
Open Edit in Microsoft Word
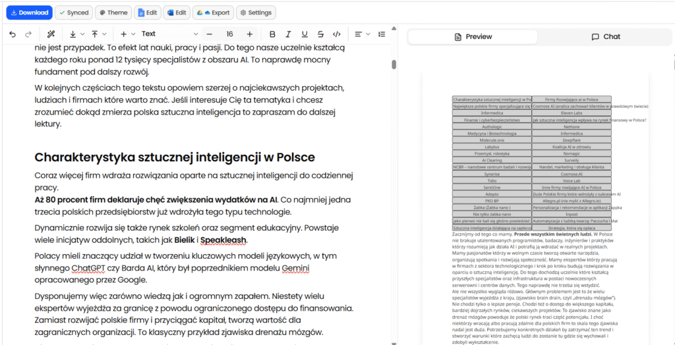click(176, 13)
